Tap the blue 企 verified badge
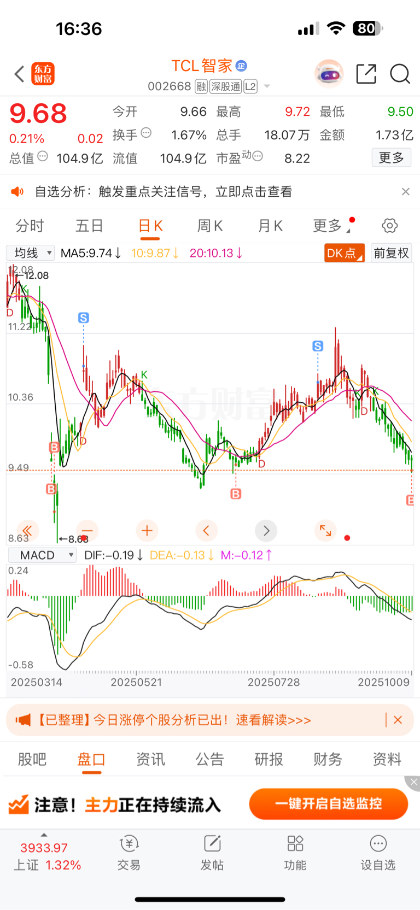 click(x=241, y=66)
